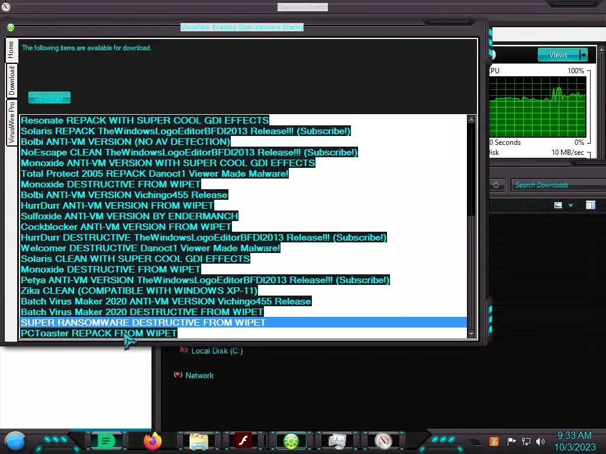Select Local Disk (C:) in navigation pane
Screen dimensions: 606x454
point(217,351)
